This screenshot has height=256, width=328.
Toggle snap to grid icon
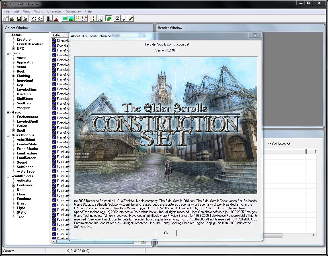tap(49, 19)
